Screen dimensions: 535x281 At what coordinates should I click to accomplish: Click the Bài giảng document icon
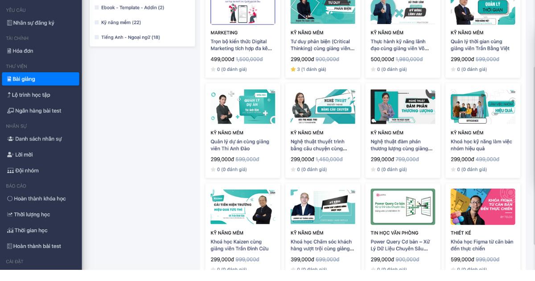click(9, 79)
